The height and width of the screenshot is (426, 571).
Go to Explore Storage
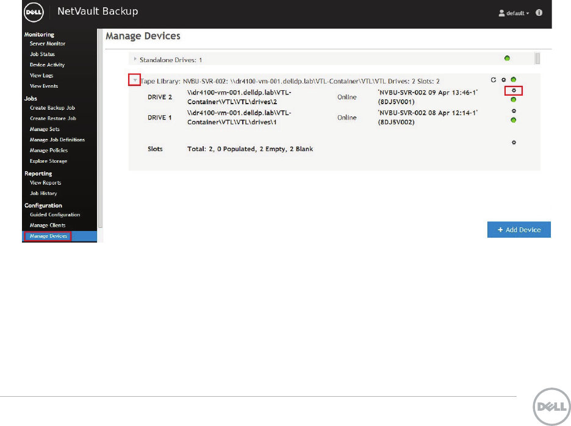tap(48, 161)
